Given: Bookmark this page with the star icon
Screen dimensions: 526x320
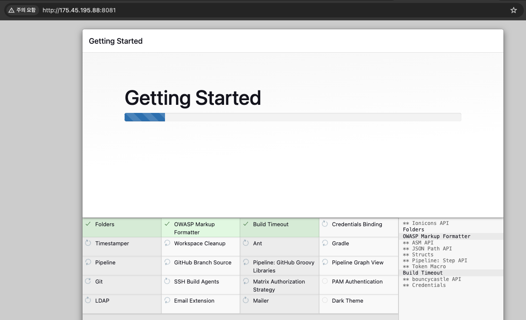Looking at the screenshot, I should tap(514, 10).
